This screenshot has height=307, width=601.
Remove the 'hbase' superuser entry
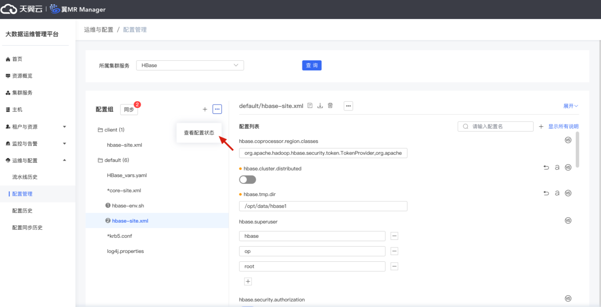[x=394, y=236]
